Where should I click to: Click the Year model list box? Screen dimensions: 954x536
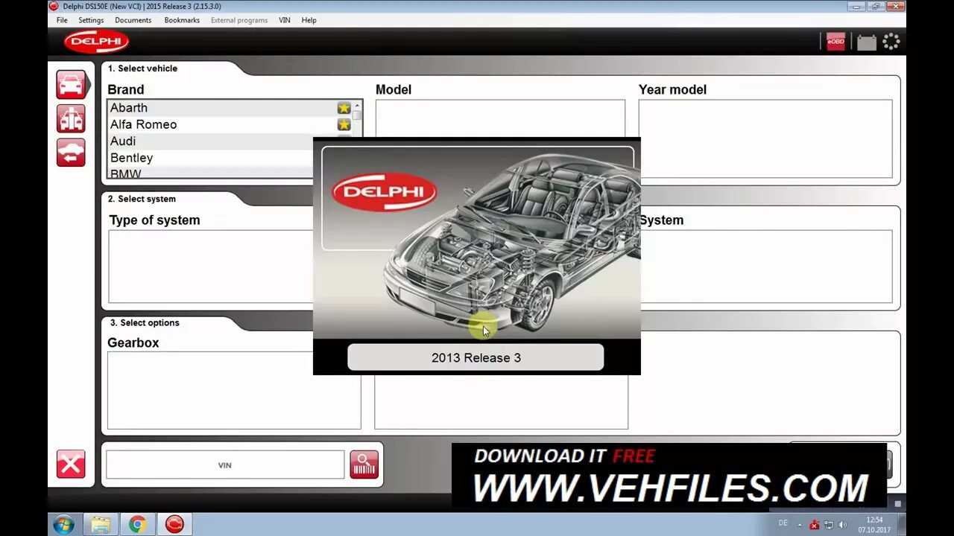[x=765, y=138]
